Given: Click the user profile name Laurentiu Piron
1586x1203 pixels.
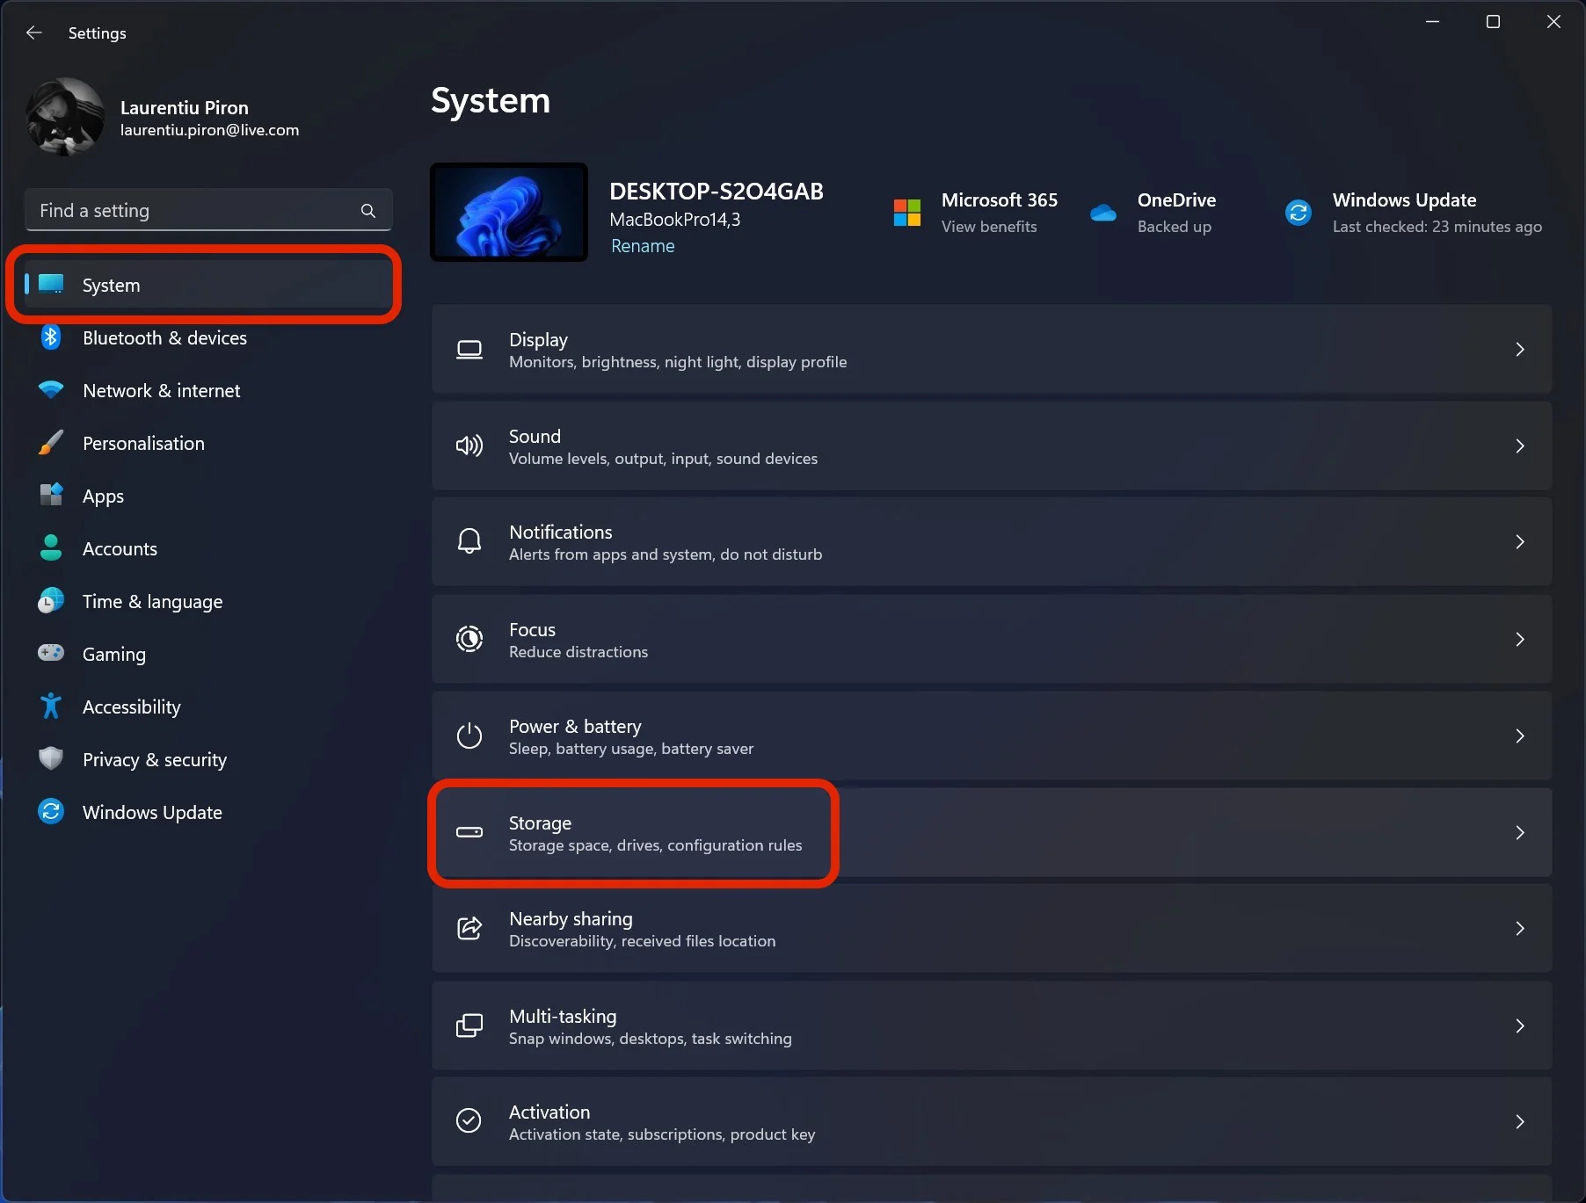Looking at the screenshot, I should click(x=185, y=107).
